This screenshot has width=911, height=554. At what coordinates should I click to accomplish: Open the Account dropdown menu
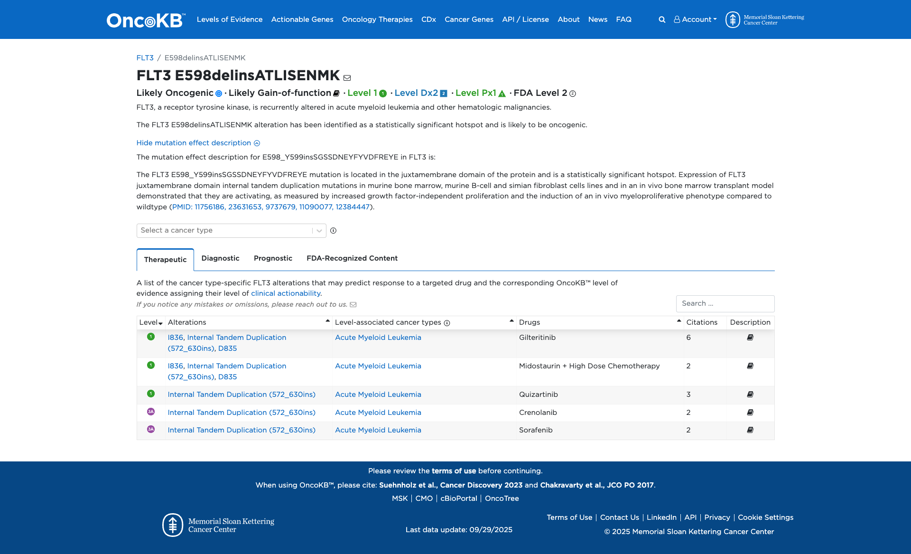tap(695, 19)
